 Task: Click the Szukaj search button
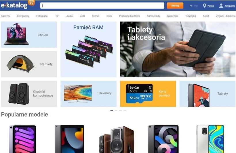(x=175, y=6)
